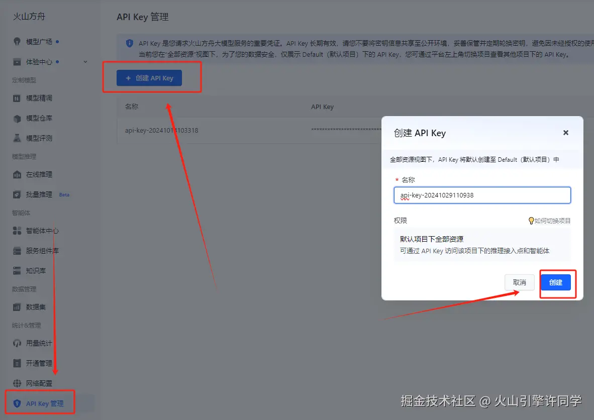The image size is (594, 420).
Task: Click the Beta badge next to 批量推理
Action: [x=64, y=194]
